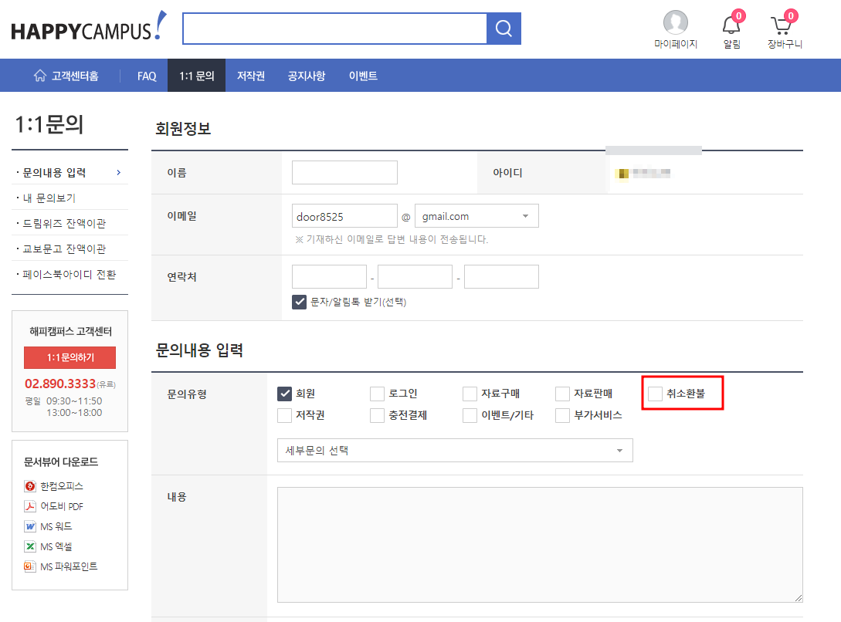
Task: Open 마이페이지 via the profile icon
Action: click(675, 23)
